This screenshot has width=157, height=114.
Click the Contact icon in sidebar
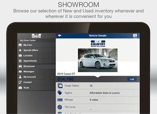point(20,82)
